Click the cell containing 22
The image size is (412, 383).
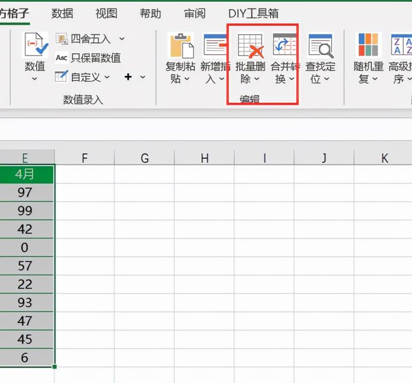[x=27, y=284]
